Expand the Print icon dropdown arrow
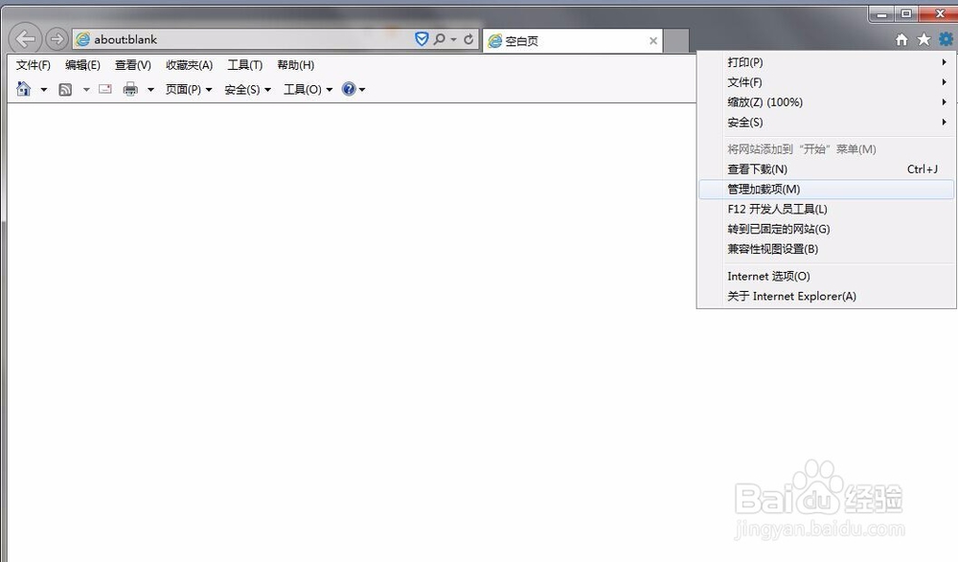 [x=149, y=88]
